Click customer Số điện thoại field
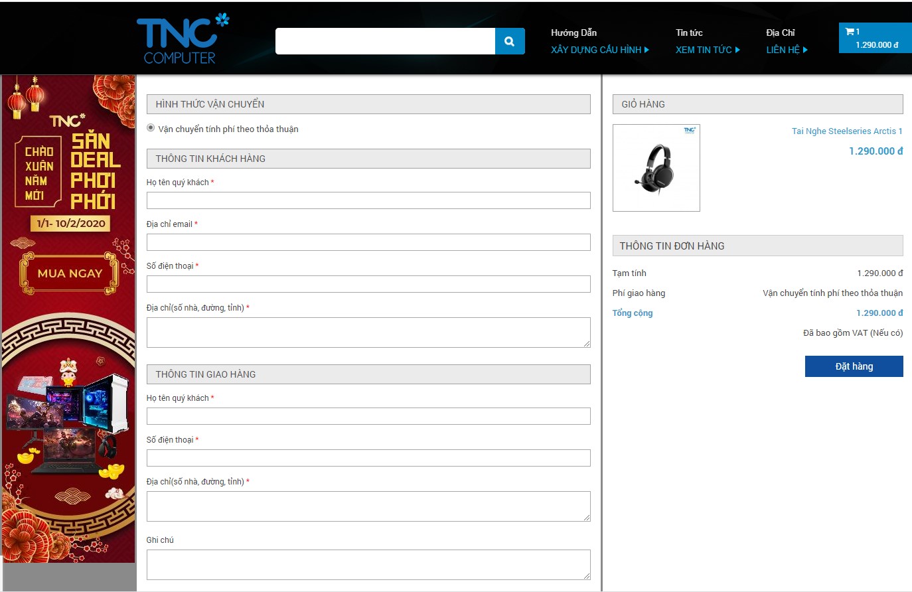This screenshot has height=592, width=912. coord(368,284)
